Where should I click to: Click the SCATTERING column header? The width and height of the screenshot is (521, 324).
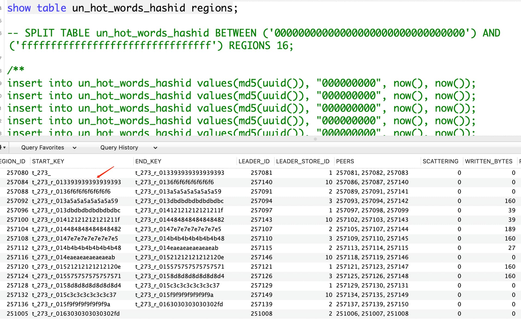(440, 161)
